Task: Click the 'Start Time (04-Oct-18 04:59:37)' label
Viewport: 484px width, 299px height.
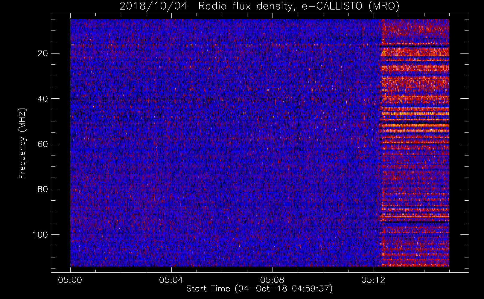Action: click(259, 289)
